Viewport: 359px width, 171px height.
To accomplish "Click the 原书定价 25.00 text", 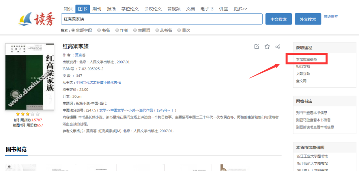I will pos(75,89).
